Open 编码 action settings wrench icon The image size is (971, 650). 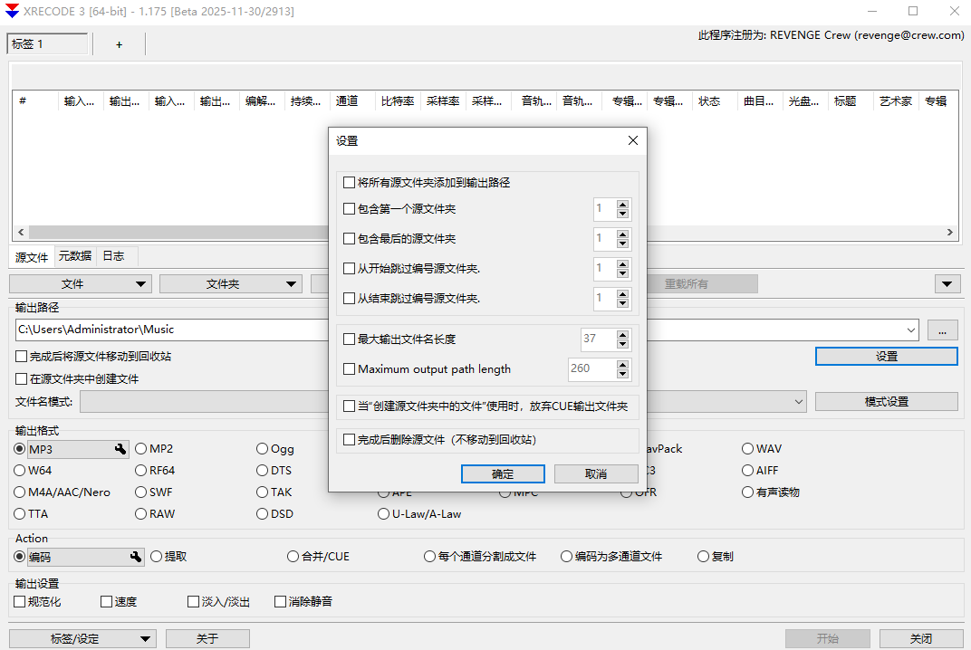(x=135, y=556)
